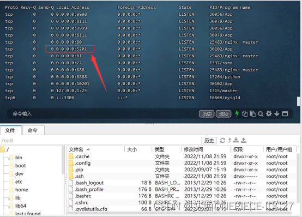Select the lost+found folder in the tree
Image resolution: width=302 pixels, height=217 pixels.
(x=28, y=213)
